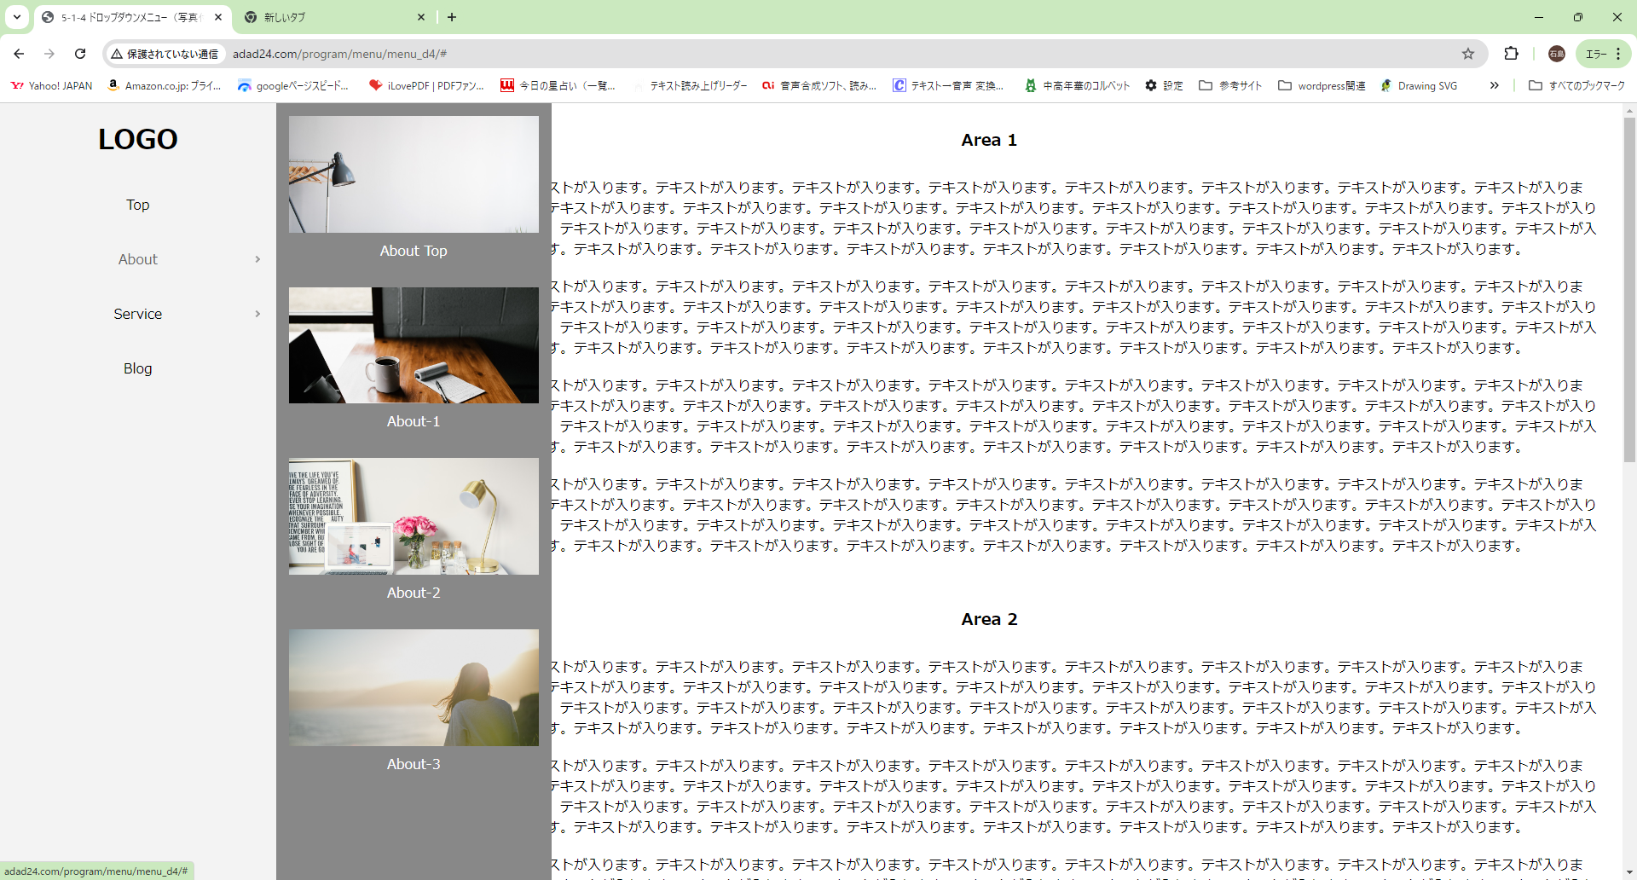Viewport: 1637px width, 880px height.
Task: Open the iLovePDF bookmark
Action: 426,85
